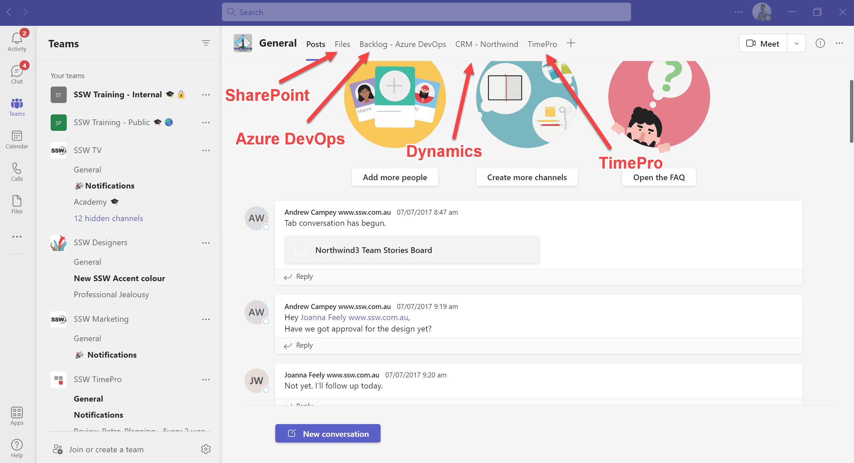Open the manage teams gear icon
The image size is (854, 463).
tap(206, 449)
